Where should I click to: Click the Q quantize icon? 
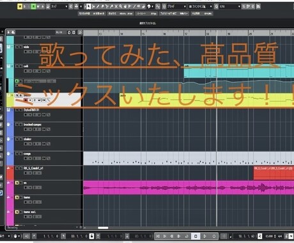pyautogui.click(x=216, y=6)
